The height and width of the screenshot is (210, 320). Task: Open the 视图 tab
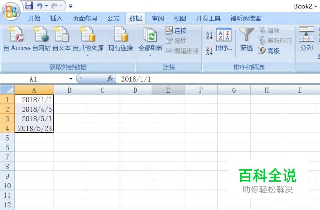click(x=180, y=18)
